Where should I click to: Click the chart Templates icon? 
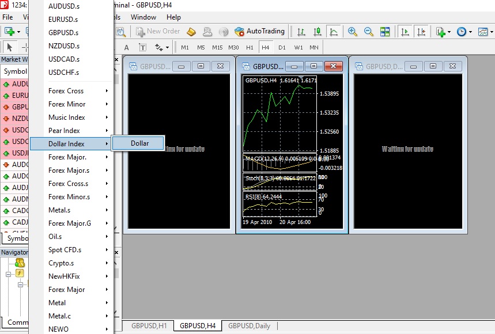[x=483, y=32]
